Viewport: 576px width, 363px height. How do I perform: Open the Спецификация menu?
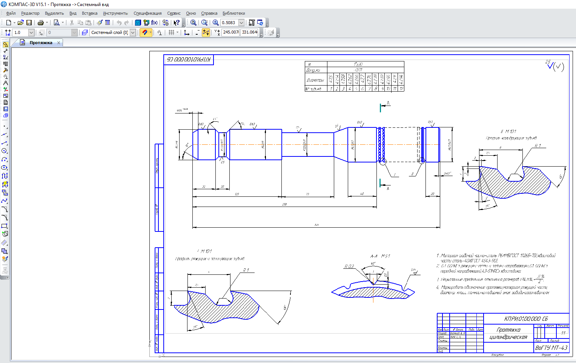click(x=147, y=13)
